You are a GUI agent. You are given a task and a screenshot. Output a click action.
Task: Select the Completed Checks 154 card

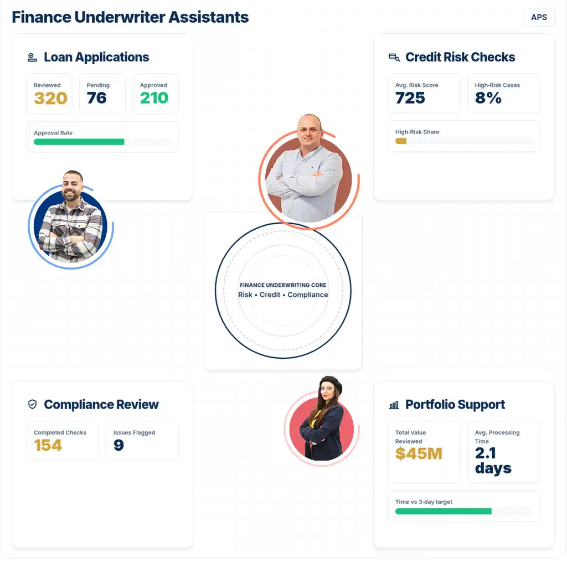pyautogui.click(x=62, y=441)
